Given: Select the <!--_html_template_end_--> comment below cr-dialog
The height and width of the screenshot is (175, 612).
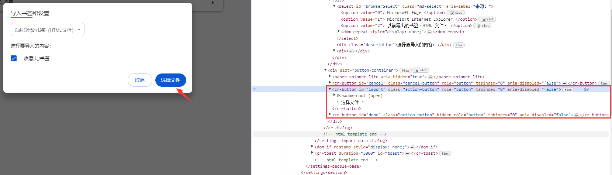Looking at the screenshot, I should [355, 134].
